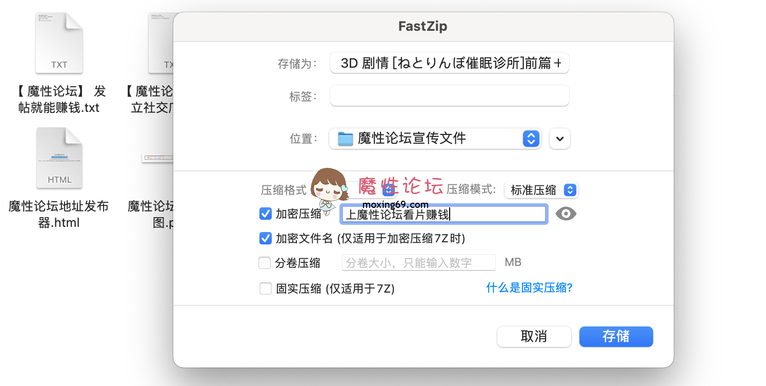Screen dimensions: 766x386
Task: Click into the 标签 tags field
Action: point(450,96)
